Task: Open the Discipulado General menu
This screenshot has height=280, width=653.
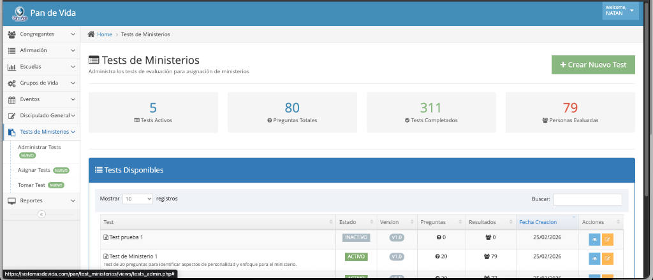Action: 41,115
